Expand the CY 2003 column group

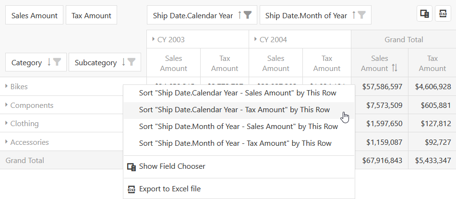tap(153, 39)
